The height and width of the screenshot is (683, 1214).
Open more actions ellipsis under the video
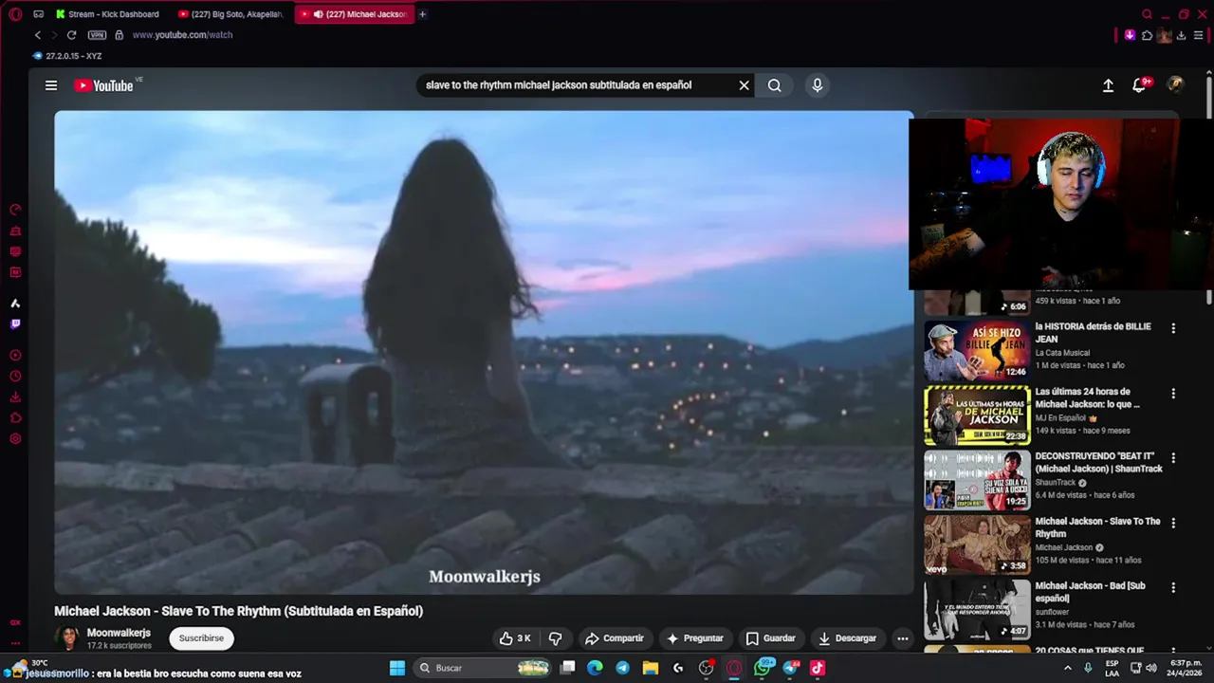pos(903,638)
